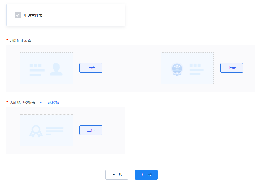Image resolution: width=255 pixels, height=190 pixels.
Task: Click the ID card front portrait placeholder
Action: (46, 68)
